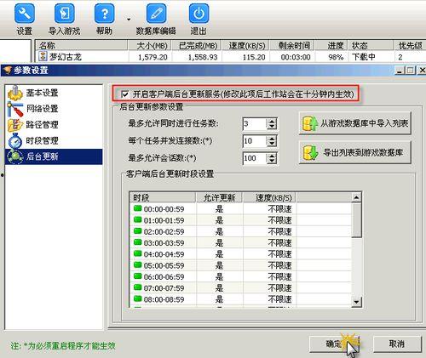Screen dimensions: 426x358
Task: Select the 00:00-00:59 time slot row
Action: (x=240, y=209)
